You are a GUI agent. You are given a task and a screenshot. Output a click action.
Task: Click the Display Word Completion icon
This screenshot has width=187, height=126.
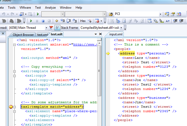coord(167,21)
